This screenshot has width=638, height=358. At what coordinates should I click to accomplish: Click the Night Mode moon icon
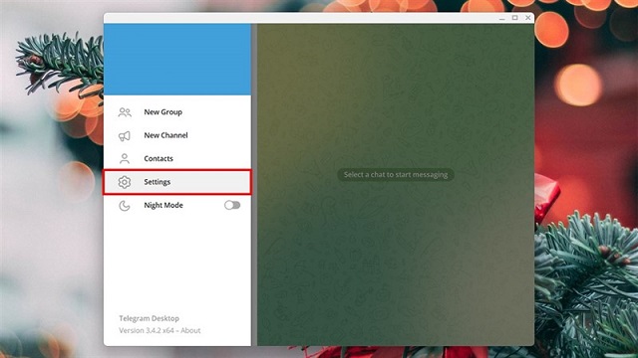125,206
